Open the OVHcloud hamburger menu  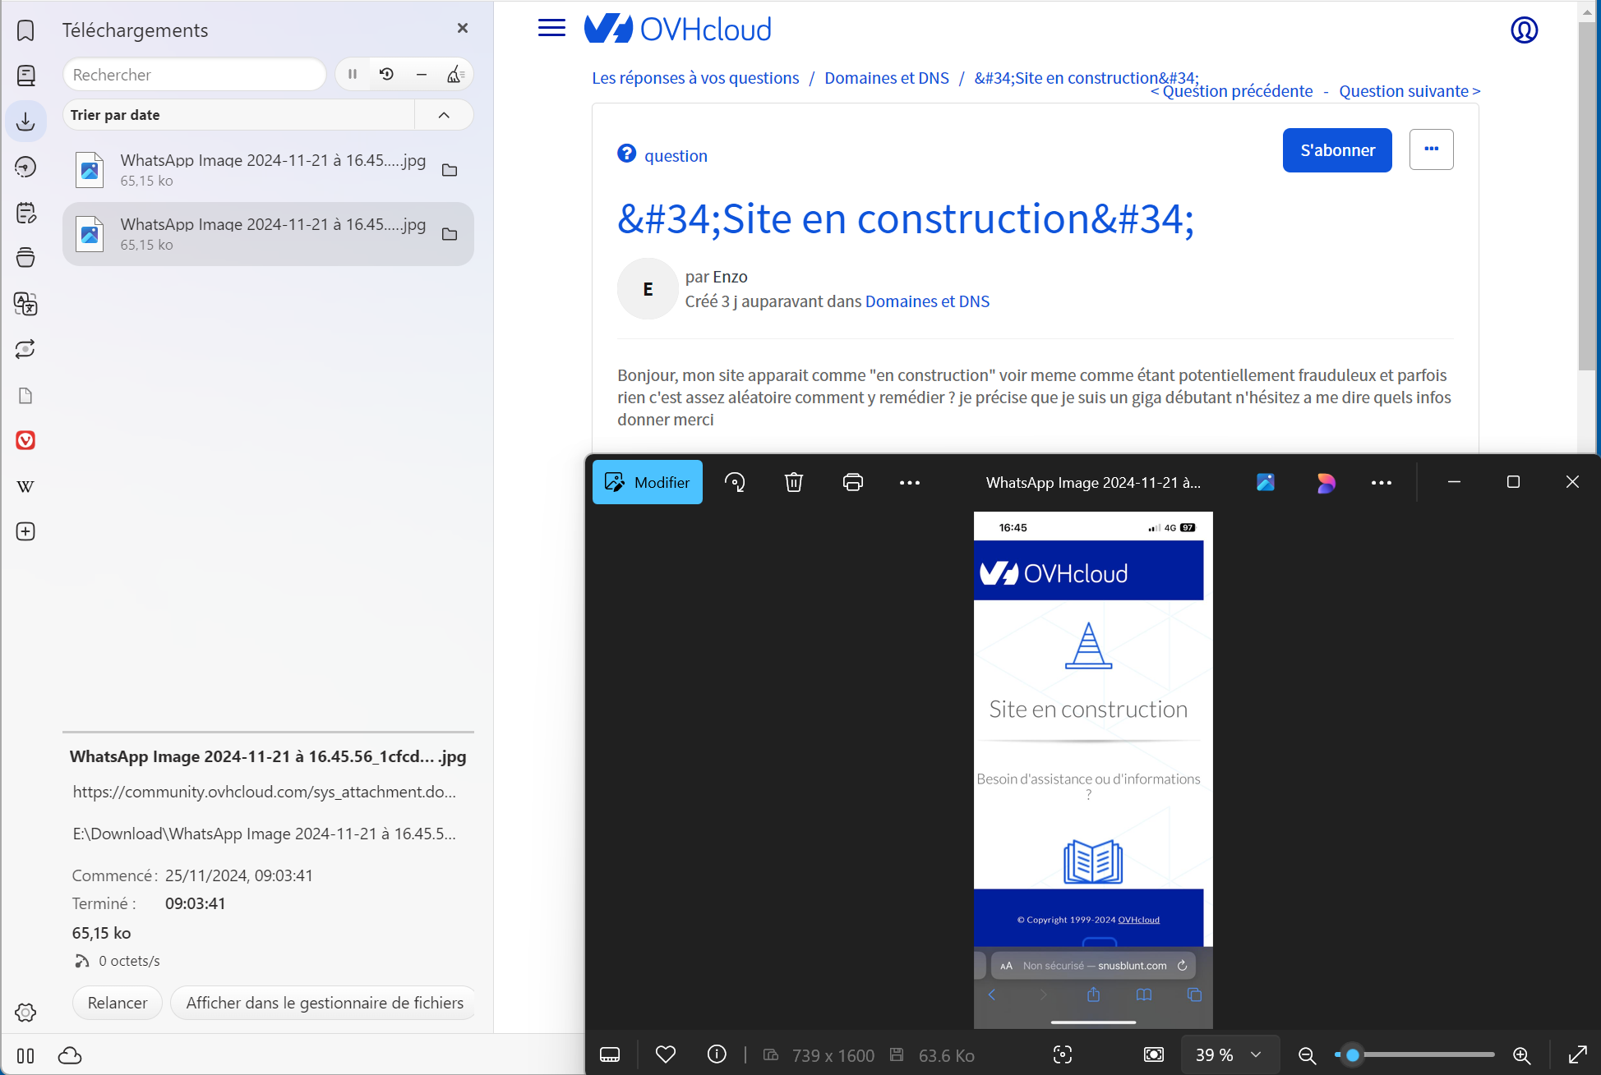[x=551, y=29]
